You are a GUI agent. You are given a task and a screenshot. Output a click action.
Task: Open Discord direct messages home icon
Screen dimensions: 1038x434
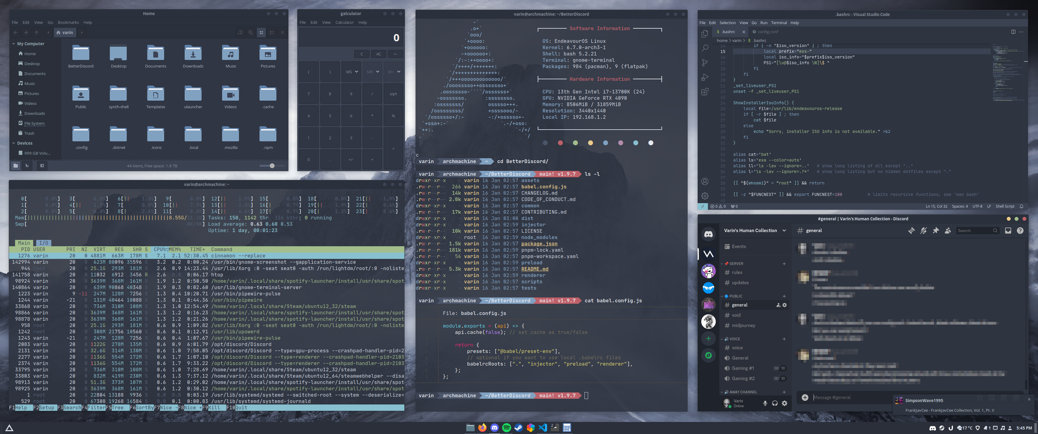708,234
